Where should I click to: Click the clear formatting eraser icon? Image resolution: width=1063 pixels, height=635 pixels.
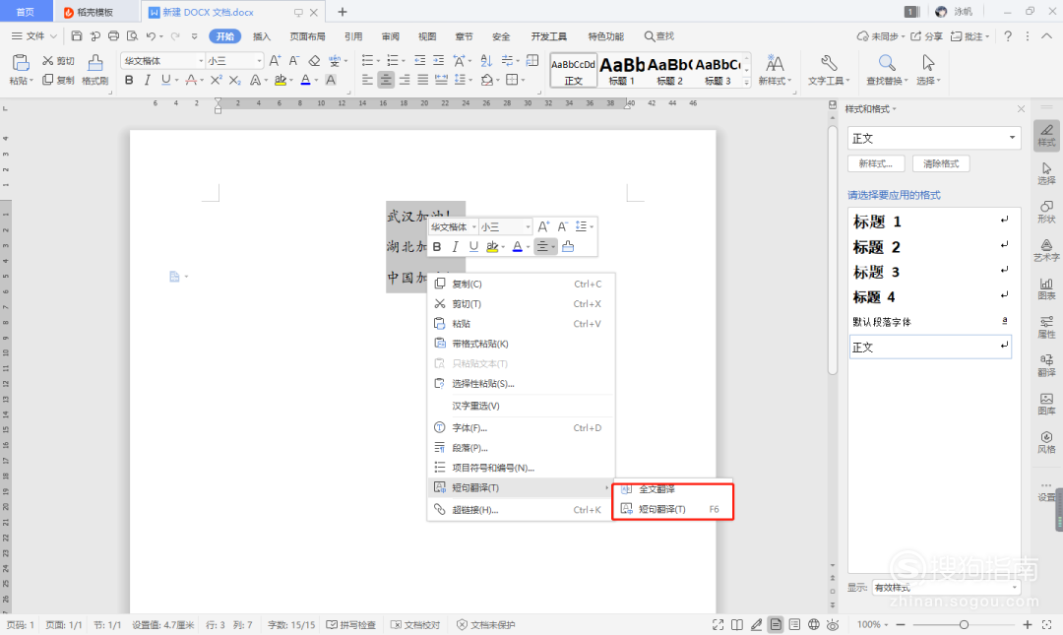tap(315, 61)
